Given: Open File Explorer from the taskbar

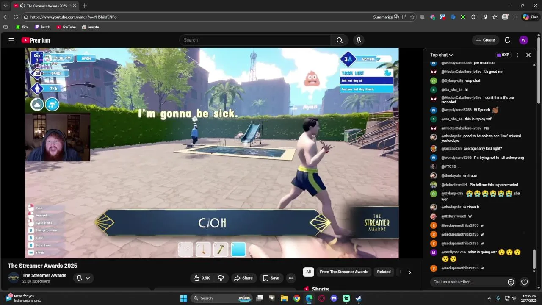Looking at the screenshot, I should click(x=284, y=298).
